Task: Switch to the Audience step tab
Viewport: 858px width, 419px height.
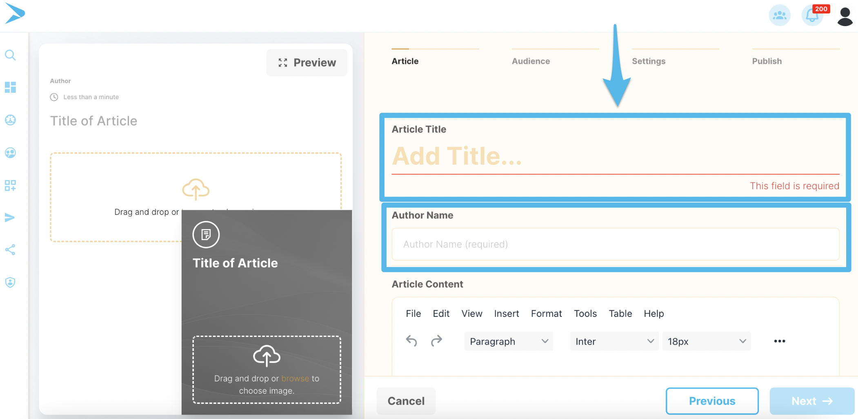Action: coord(531,61)
